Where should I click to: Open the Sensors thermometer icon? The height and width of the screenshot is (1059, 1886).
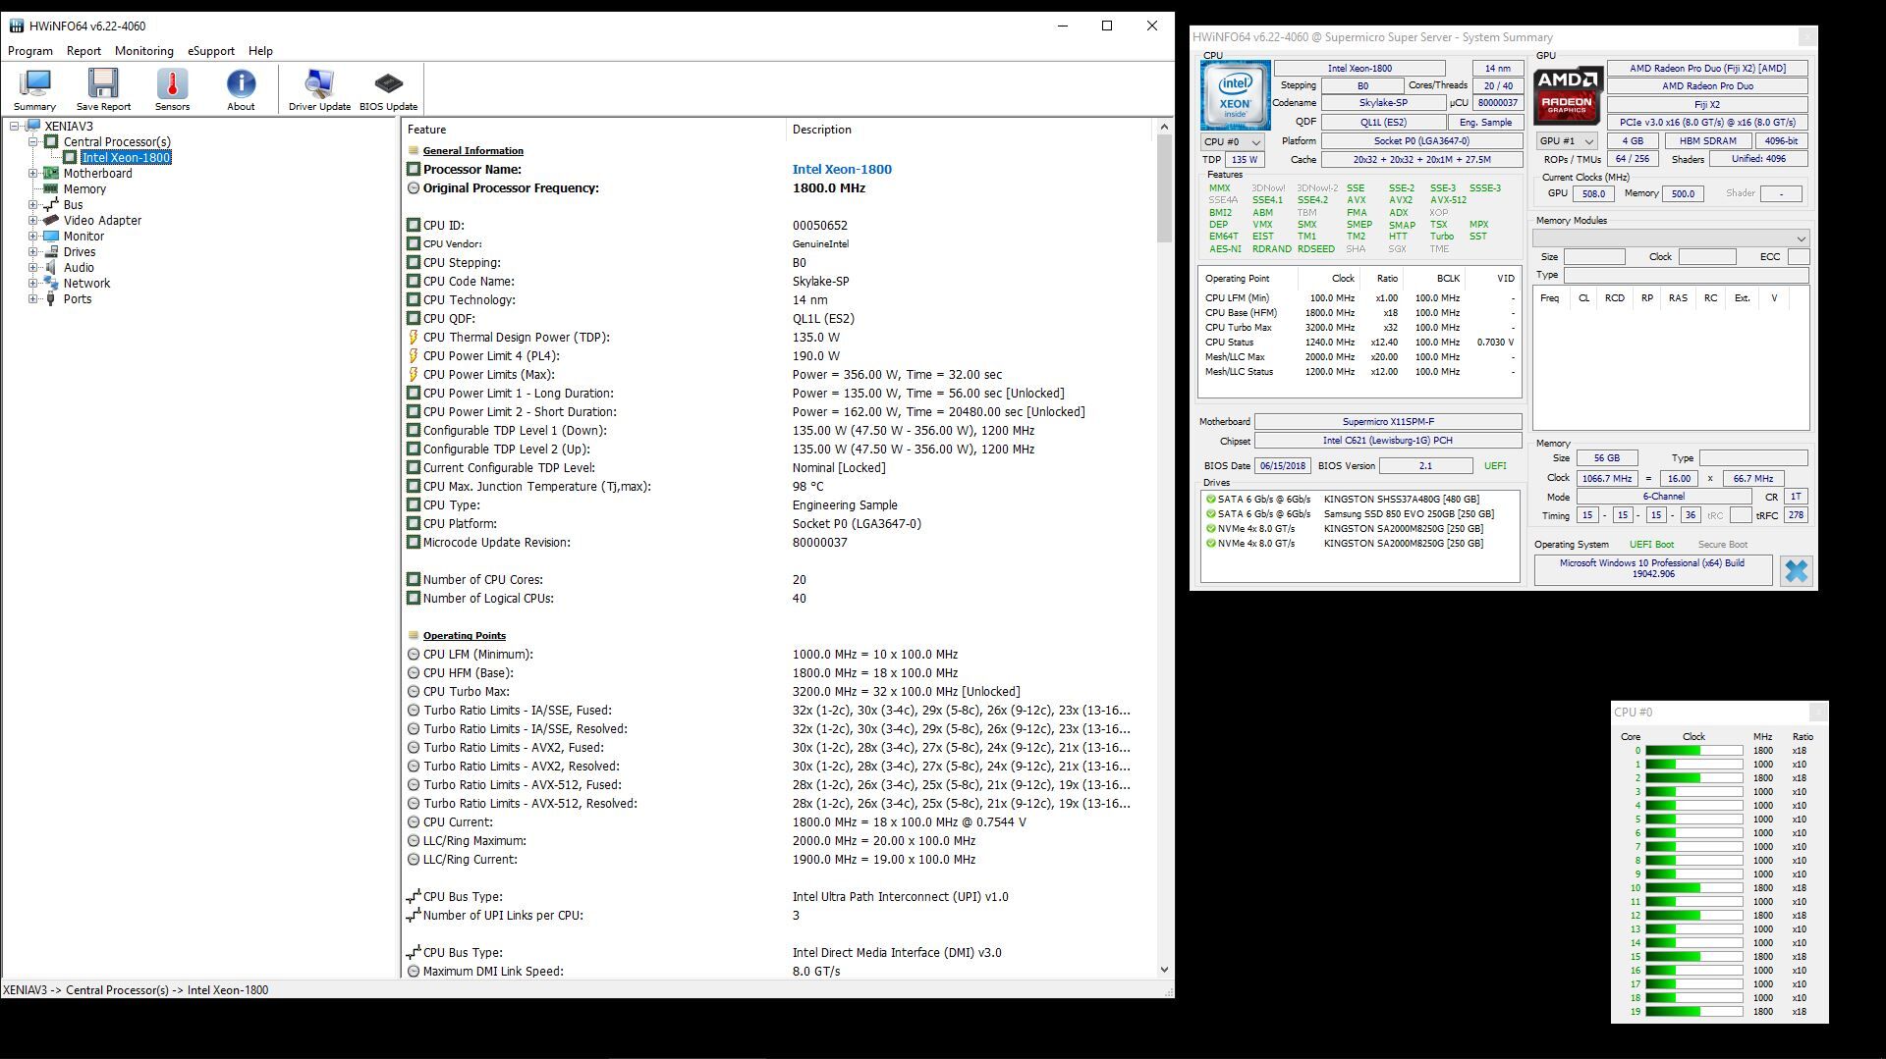point(172,84)
